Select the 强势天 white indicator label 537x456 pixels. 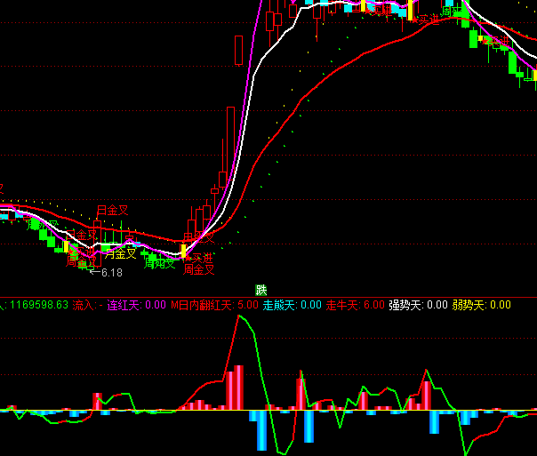tap(418, 305)
